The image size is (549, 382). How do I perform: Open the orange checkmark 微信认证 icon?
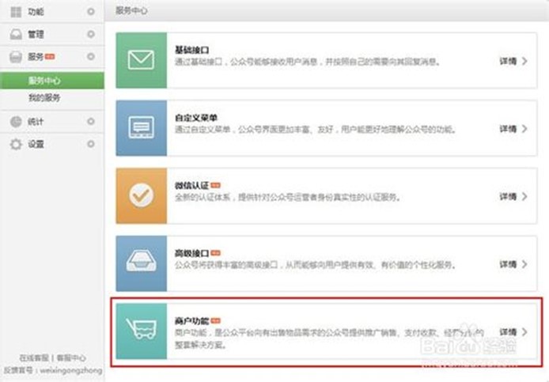142,195
